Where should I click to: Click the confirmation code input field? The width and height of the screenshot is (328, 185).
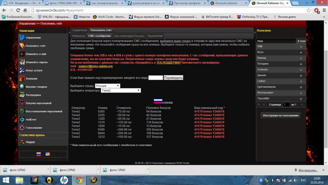tap(156, 78)
